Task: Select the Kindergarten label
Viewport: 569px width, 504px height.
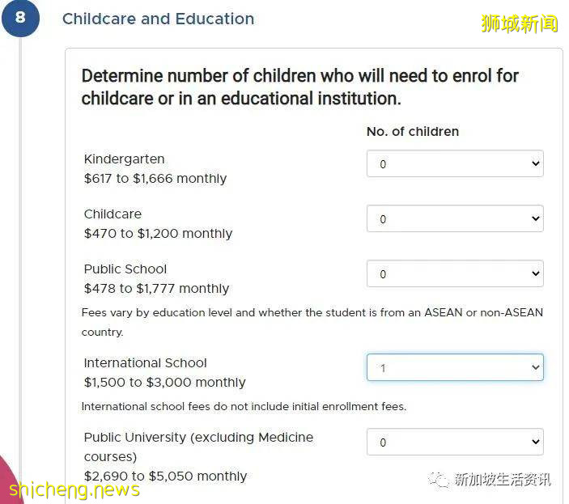Action: [124, 159]
